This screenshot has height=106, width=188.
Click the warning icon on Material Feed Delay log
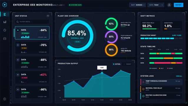[143, 89]
